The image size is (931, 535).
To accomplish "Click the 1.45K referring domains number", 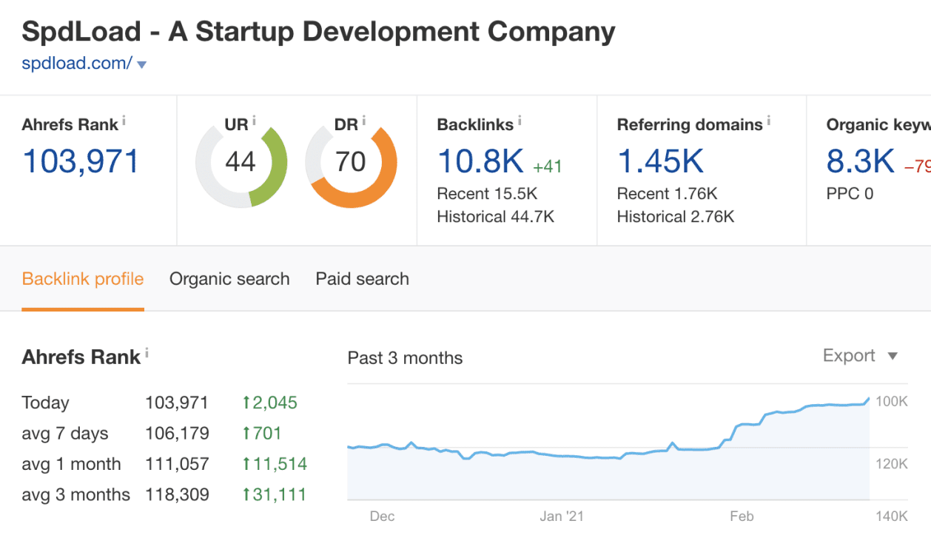I will pyautogui.click(x=660, y=161).
